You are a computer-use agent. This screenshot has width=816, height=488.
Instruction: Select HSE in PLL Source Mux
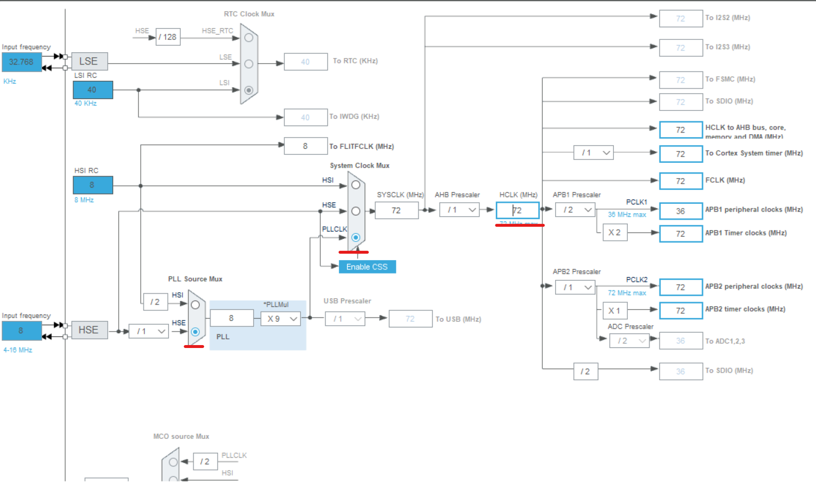pos(195,332)
